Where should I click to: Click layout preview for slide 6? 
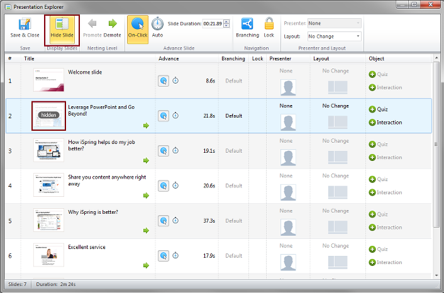click(338, 262)
